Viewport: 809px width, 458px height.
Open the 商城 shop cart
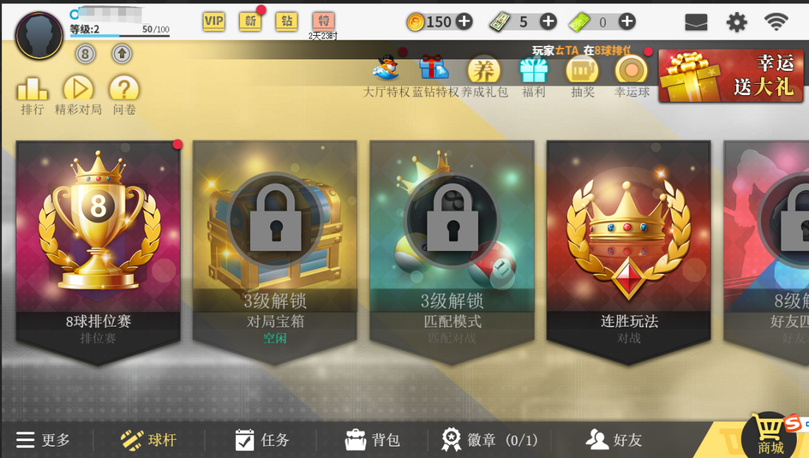click(x=770, y=435)
